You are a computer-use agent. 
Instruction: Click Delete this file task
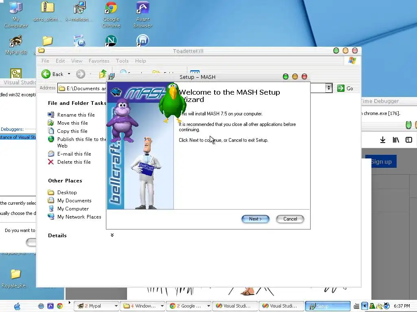pyautogui.click(x=74, y=162)
